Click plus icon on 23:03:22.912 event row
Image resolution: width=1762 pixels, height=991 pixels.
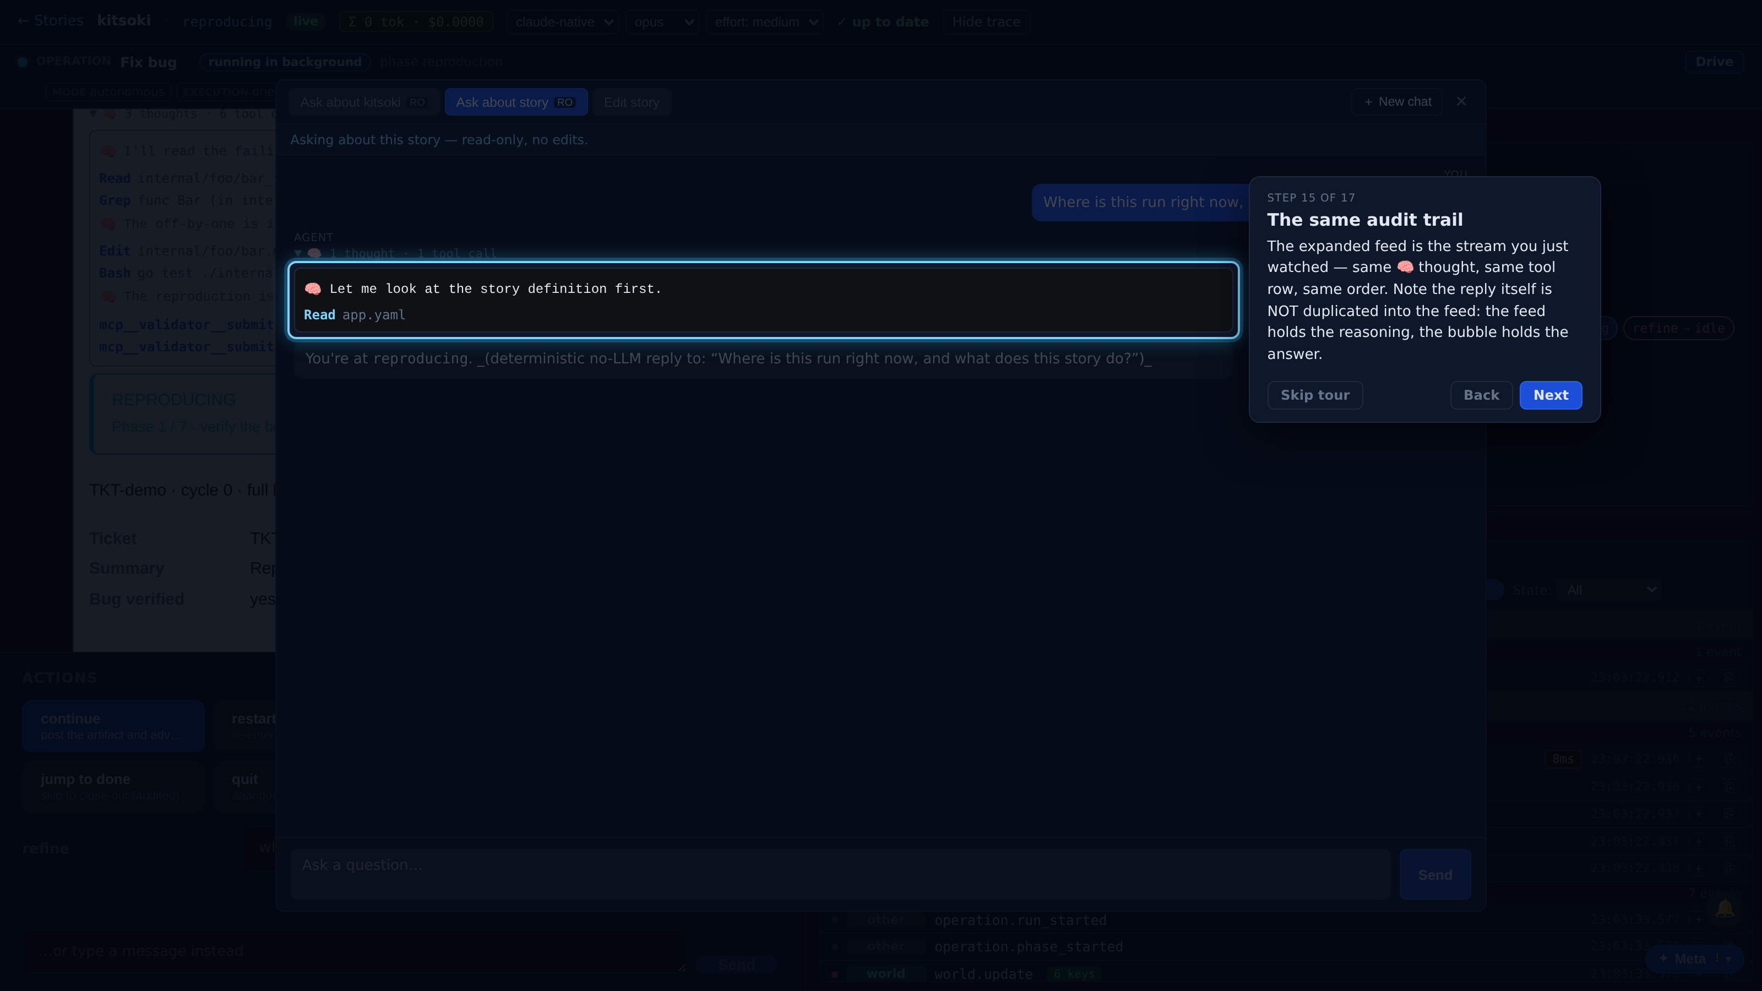pos(1699,678)
